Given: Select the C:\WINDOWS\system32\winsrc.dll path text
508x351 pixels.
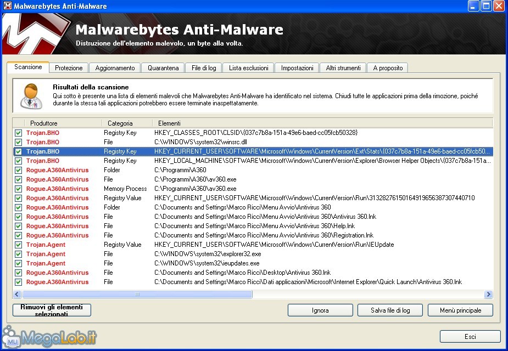Looking at the screenshot, I should coord(200,142).
